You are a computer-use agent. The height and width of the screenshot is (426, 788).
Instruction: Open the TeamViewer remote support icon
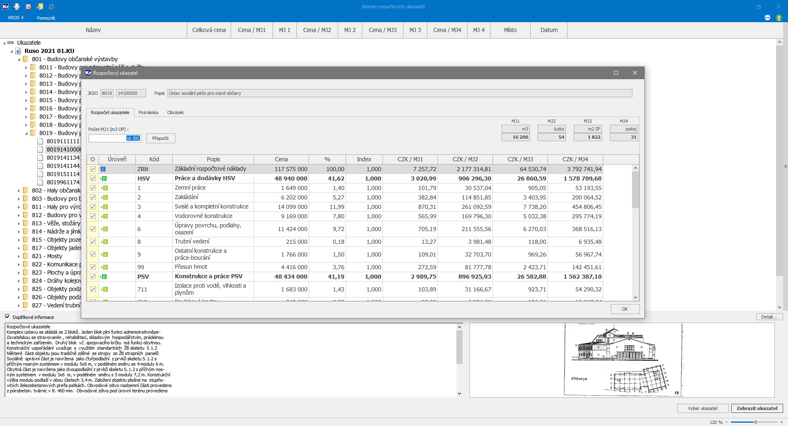click(x=767, y=18)
